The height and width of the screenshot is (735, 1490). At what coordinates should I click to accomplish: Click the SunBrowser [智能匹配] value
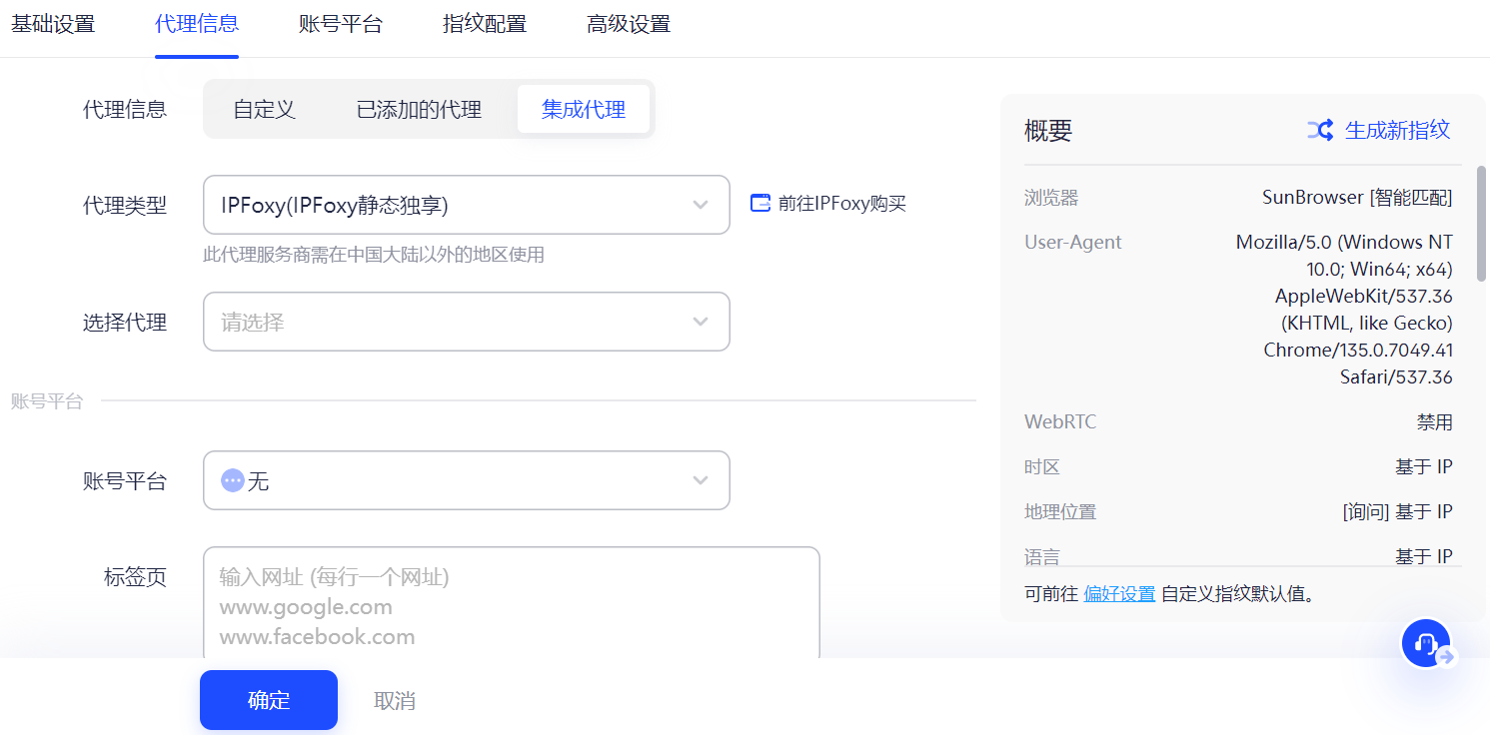pyautogui.click(x=1357, y=198)
